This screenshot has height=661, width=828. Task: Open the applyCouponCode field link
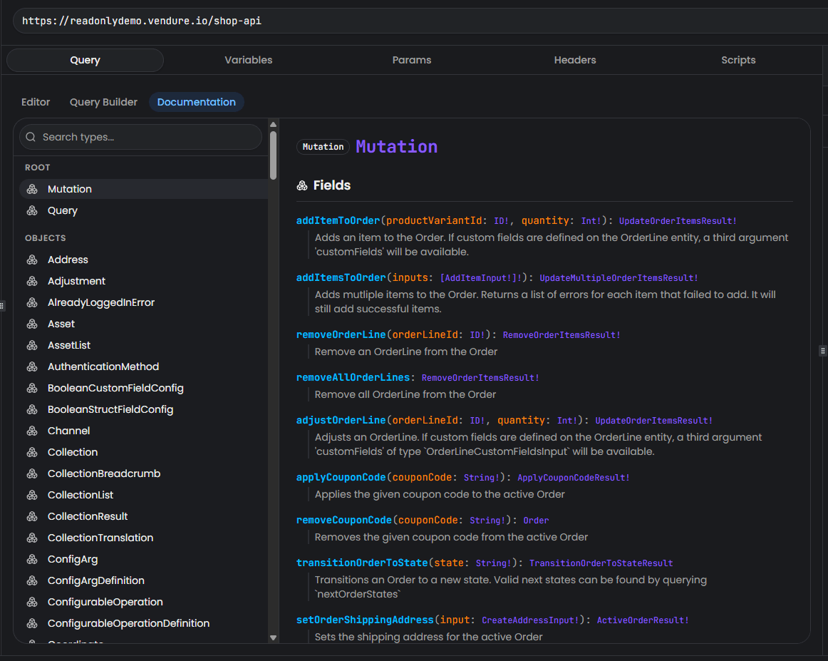point(341,478)
